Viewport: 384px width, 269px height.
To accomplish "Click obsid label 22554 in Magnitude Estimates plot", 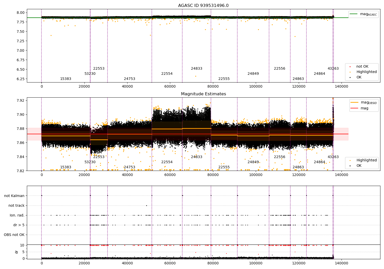I will 167,162.
